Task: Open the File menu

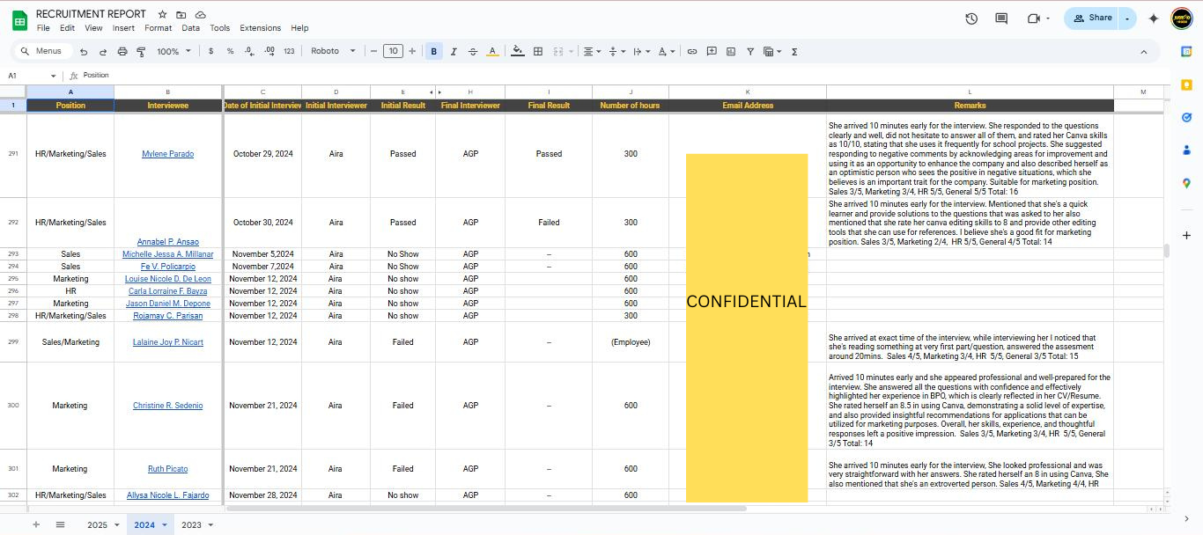Action: 43,28
